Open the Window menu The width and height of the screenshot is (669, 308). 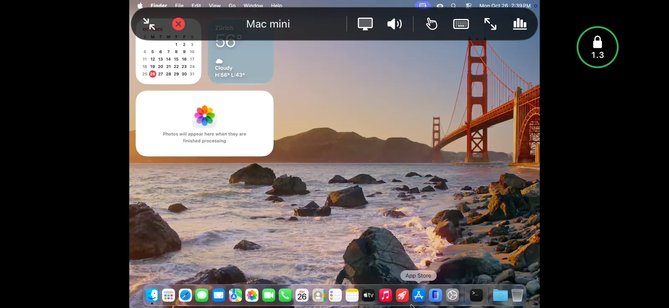[x=253, y=5]
